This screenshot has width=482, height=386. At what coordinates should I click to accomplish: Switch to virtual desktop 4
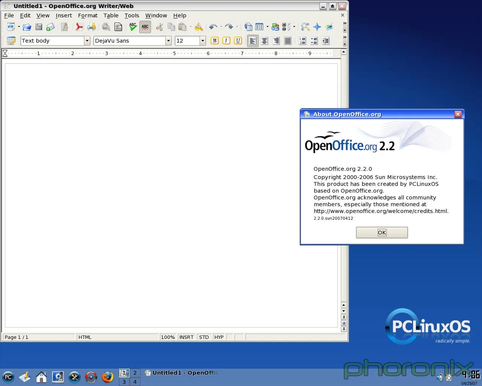click(x=135, y=382)
